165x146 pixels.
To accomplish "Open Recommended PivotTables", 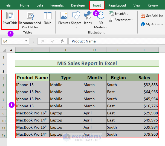I will [30, 20].
